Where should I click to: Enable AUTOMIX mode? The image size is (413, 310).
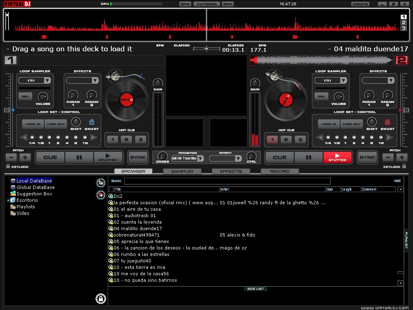(x=206, y=4)
